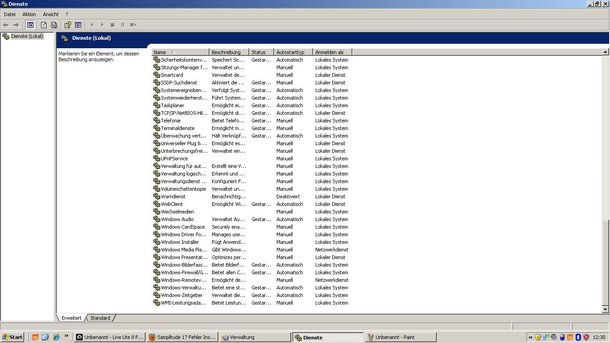The height and width of the screenshot is (343, 610).
Task: Switch to Verwaltung taskbar button
Action: tap(255, 337)
